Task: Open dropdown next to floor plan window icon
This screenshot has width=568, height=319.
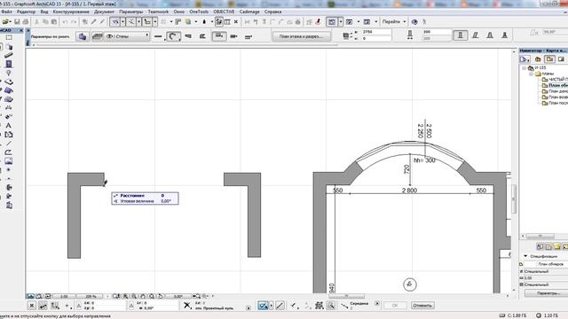Action: [x=341, y=21]
